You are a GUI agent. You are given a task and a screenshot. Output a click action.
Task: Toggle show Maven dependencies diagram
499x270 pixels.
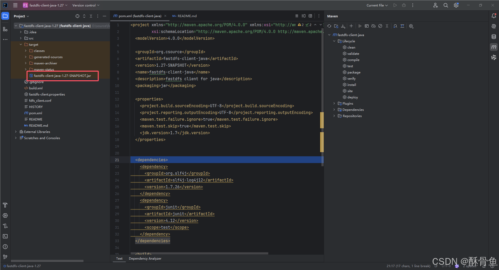click(x=402, y=26)
